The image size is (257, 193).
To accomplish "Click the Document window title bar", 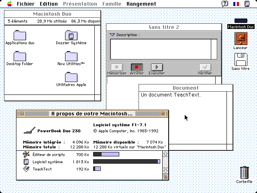I will (x=186, y=88).
